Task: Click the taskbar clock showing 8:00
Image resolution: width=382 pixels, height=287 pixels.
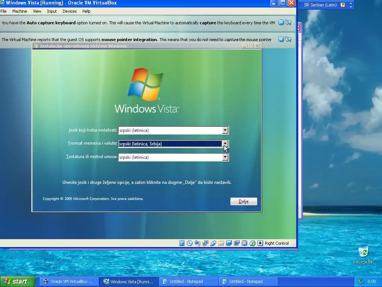Action: click(372, 281)
